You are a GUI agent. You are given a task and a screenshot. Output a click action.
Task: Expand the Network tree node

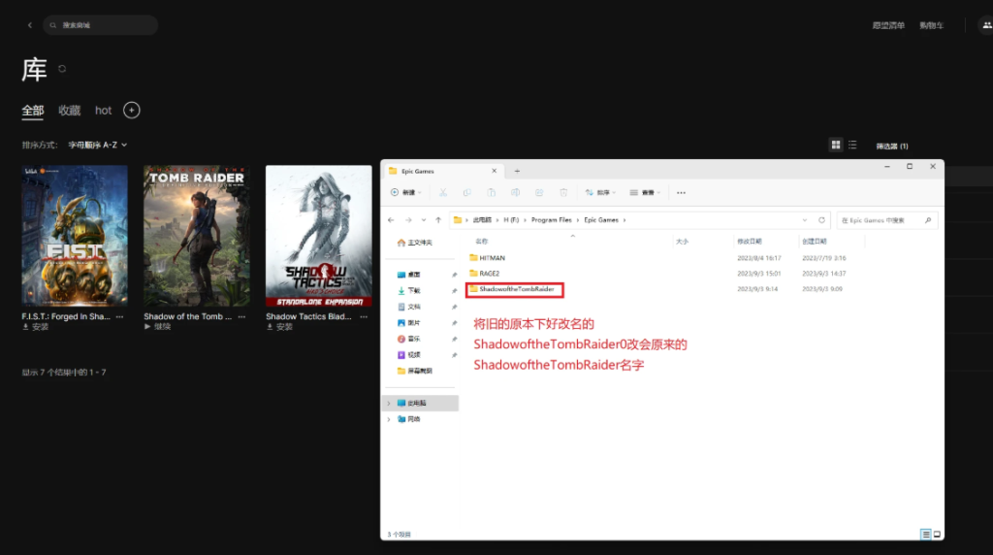(389, 419)
